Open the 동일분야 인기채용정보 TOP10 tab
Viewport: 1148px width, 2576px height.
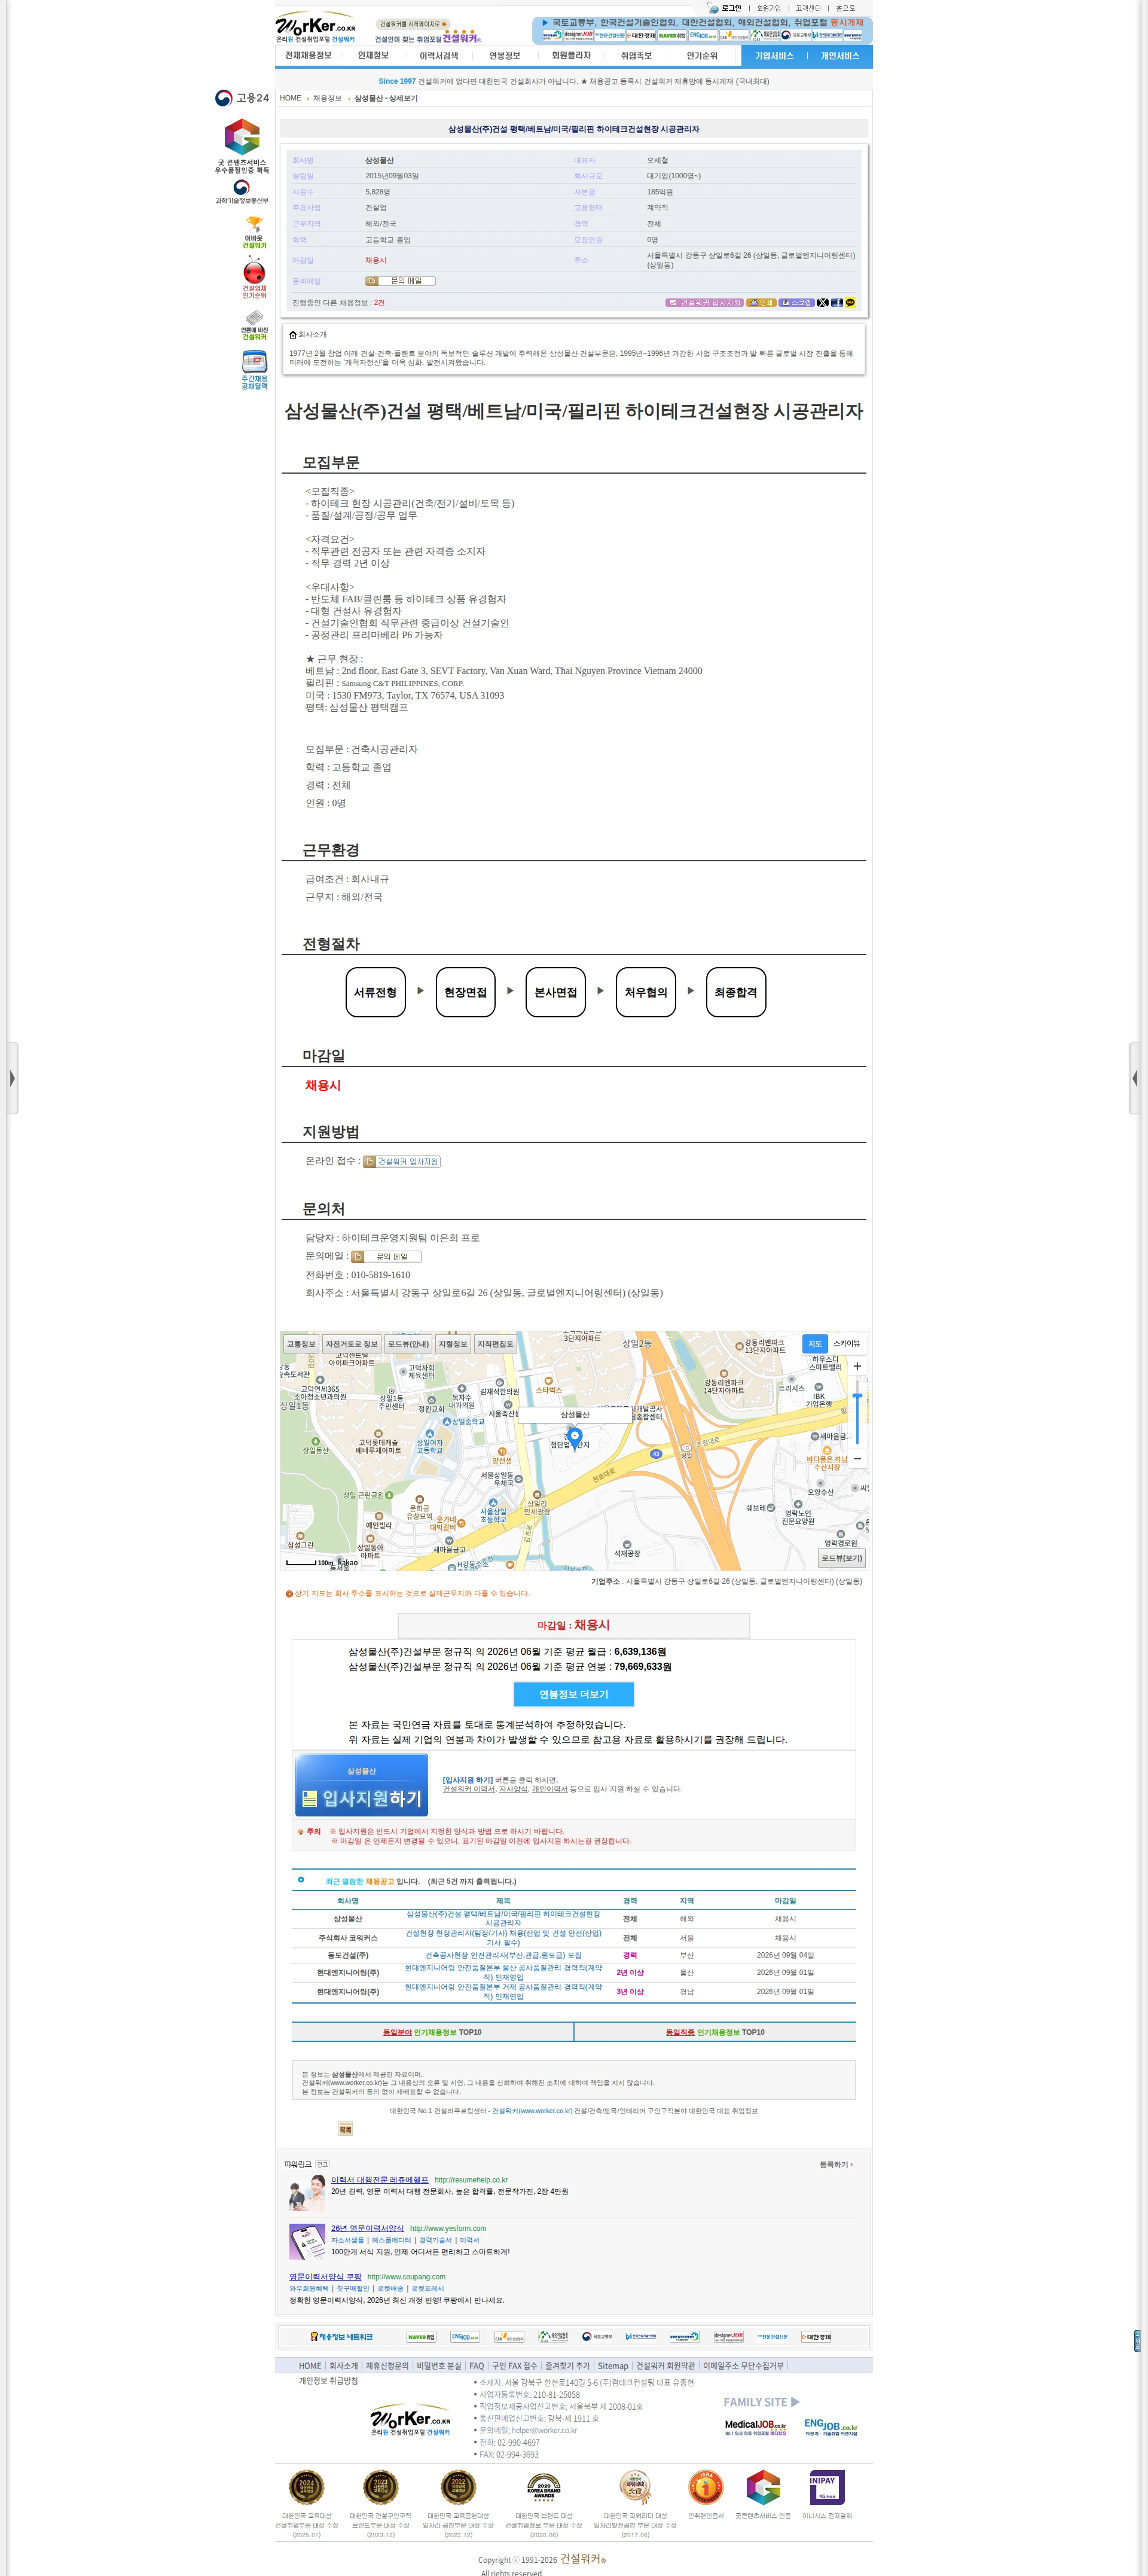point(432,2032)
